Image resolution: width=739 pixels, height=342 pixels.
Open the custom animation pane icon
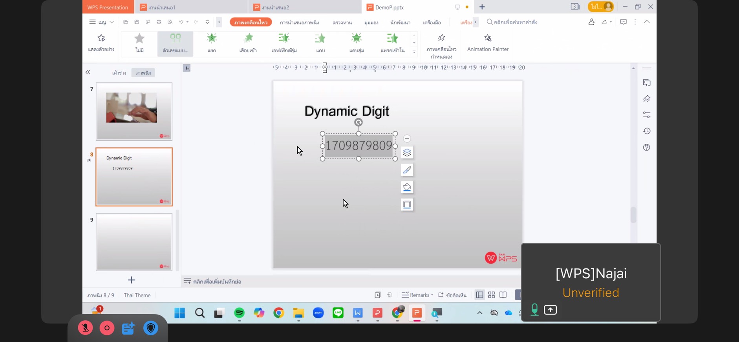[x=441, y=46]
